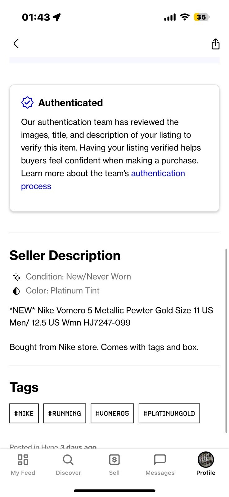
Task: Open the Messages chat icon
Action: [x=160, y=459]
